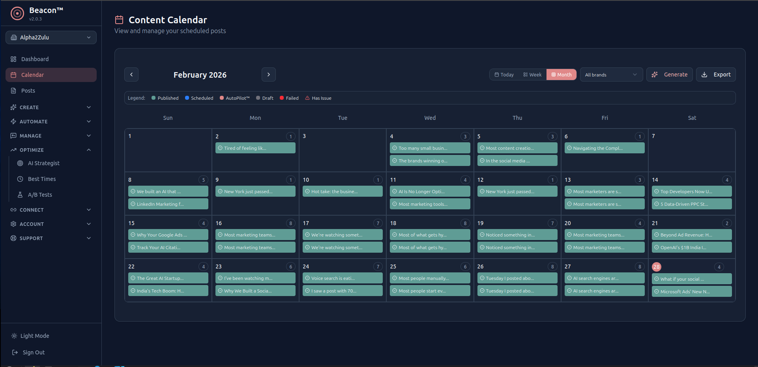
Task: Click the Export download icon
Action: tap(705, 75)
